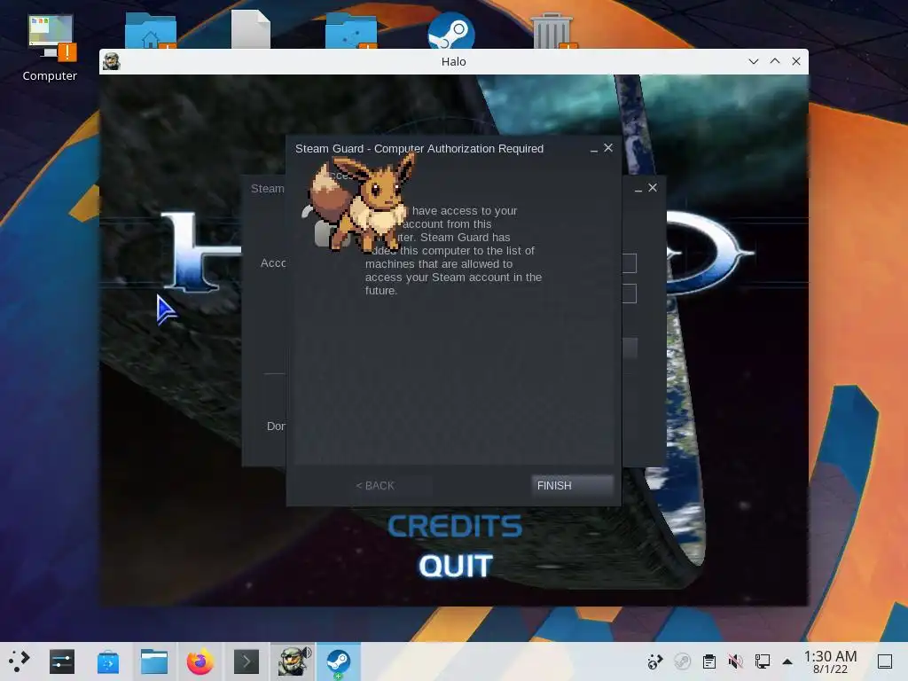The width and height of the screenshot is (908, 681).
Task: Close the Steam Guard authorization dialog
Action: pyautogui.click(x=608, y=148)
